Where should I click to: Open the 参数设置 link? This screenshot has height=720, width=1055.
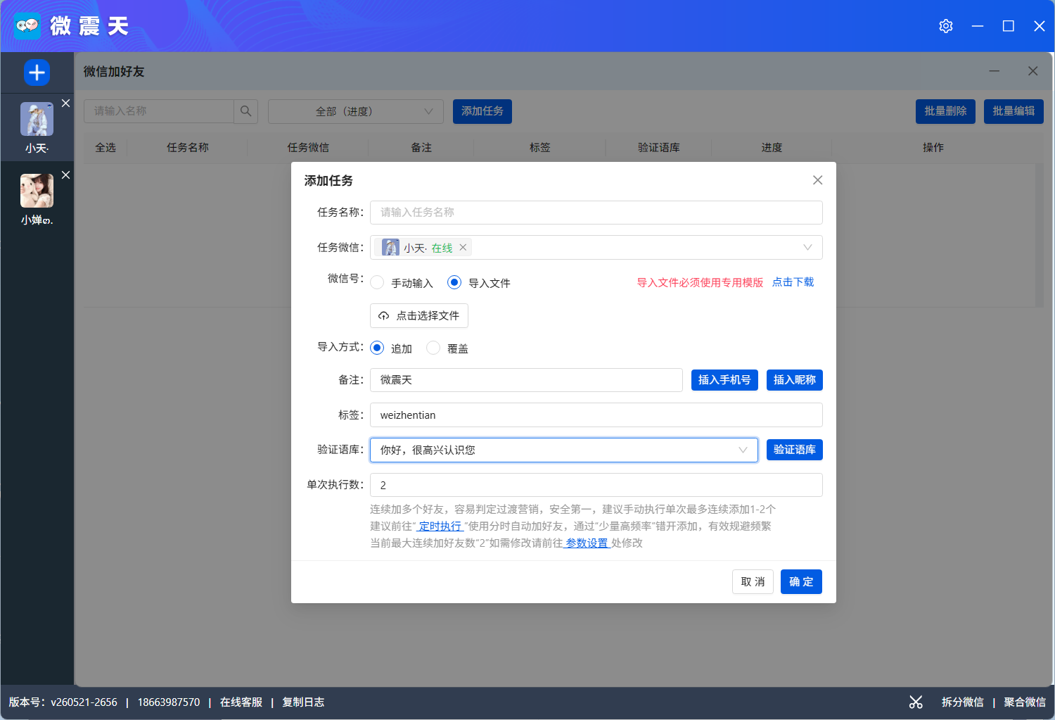587,543
